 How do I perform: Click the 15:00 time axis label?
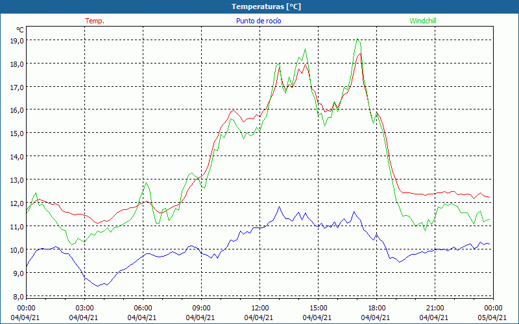319,308
